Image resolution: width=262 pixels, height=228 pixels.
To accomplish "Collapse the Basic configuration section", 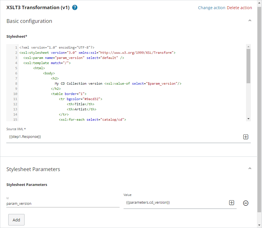I will pyautogui.click(x=250, y=21).
